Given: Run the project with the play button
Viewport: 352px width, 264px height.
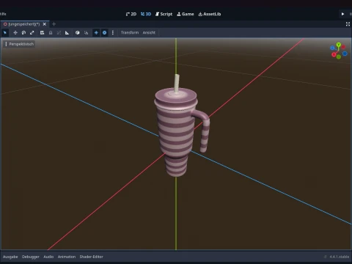Looking at the screenshot, I should pyautogui.click(x=342, y=14).
